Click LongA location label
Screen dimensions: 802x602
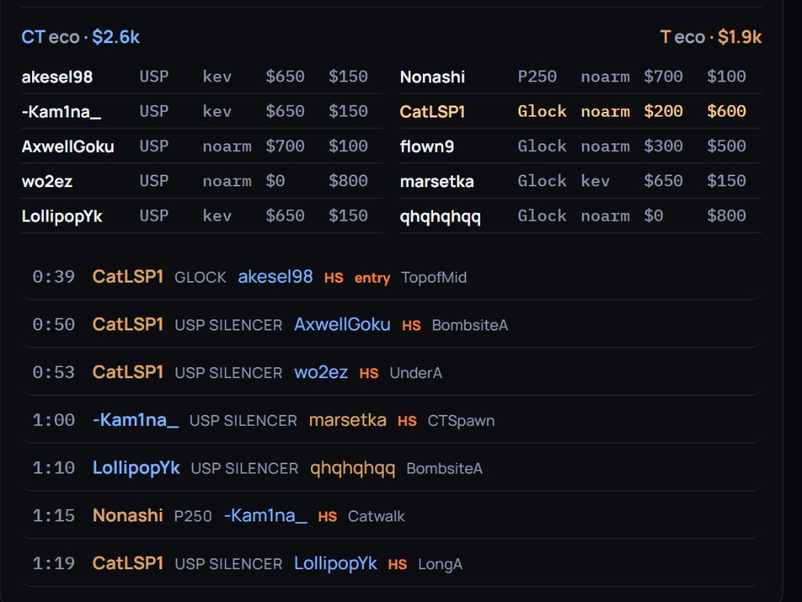(x=440, y=564)
